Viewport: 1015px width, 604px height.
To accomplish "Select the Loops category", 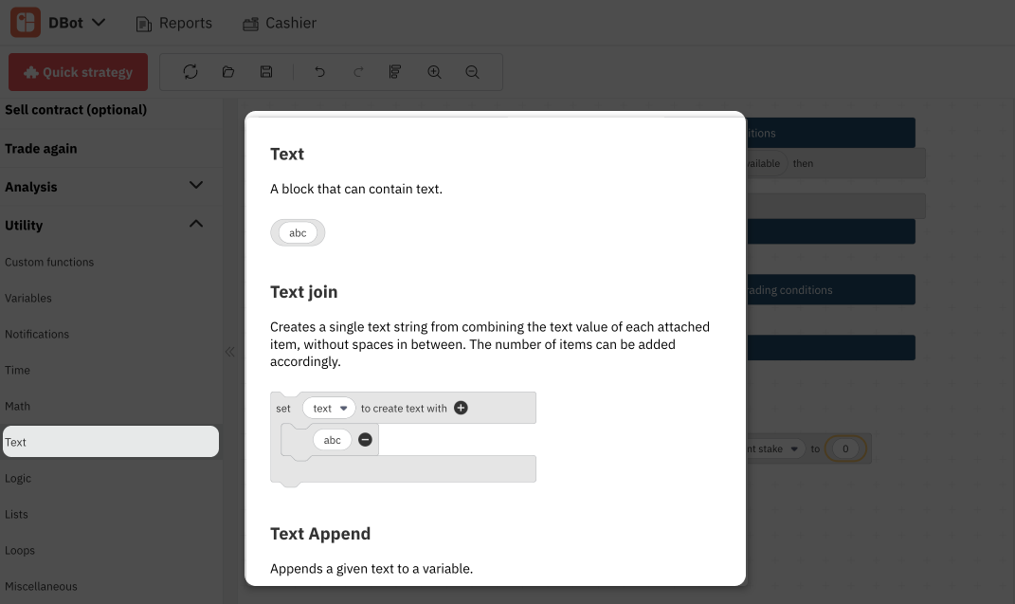I will (x=20, y=550).
